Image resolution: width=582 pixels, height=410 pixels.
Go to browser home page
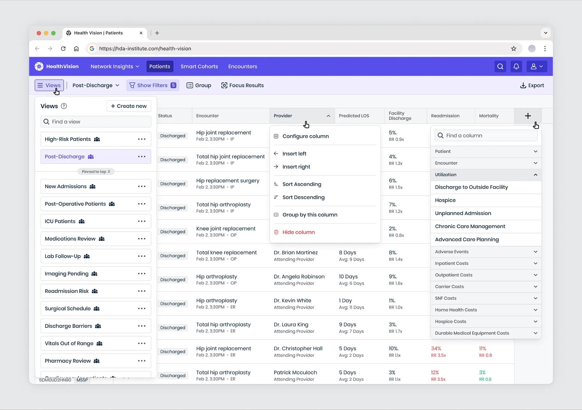tap(76, 49)
